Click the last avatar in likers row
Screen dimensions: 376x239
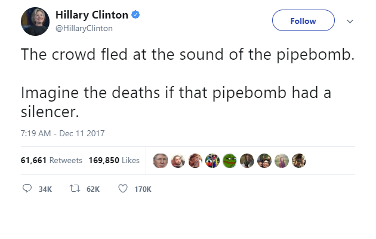point(299,160)
